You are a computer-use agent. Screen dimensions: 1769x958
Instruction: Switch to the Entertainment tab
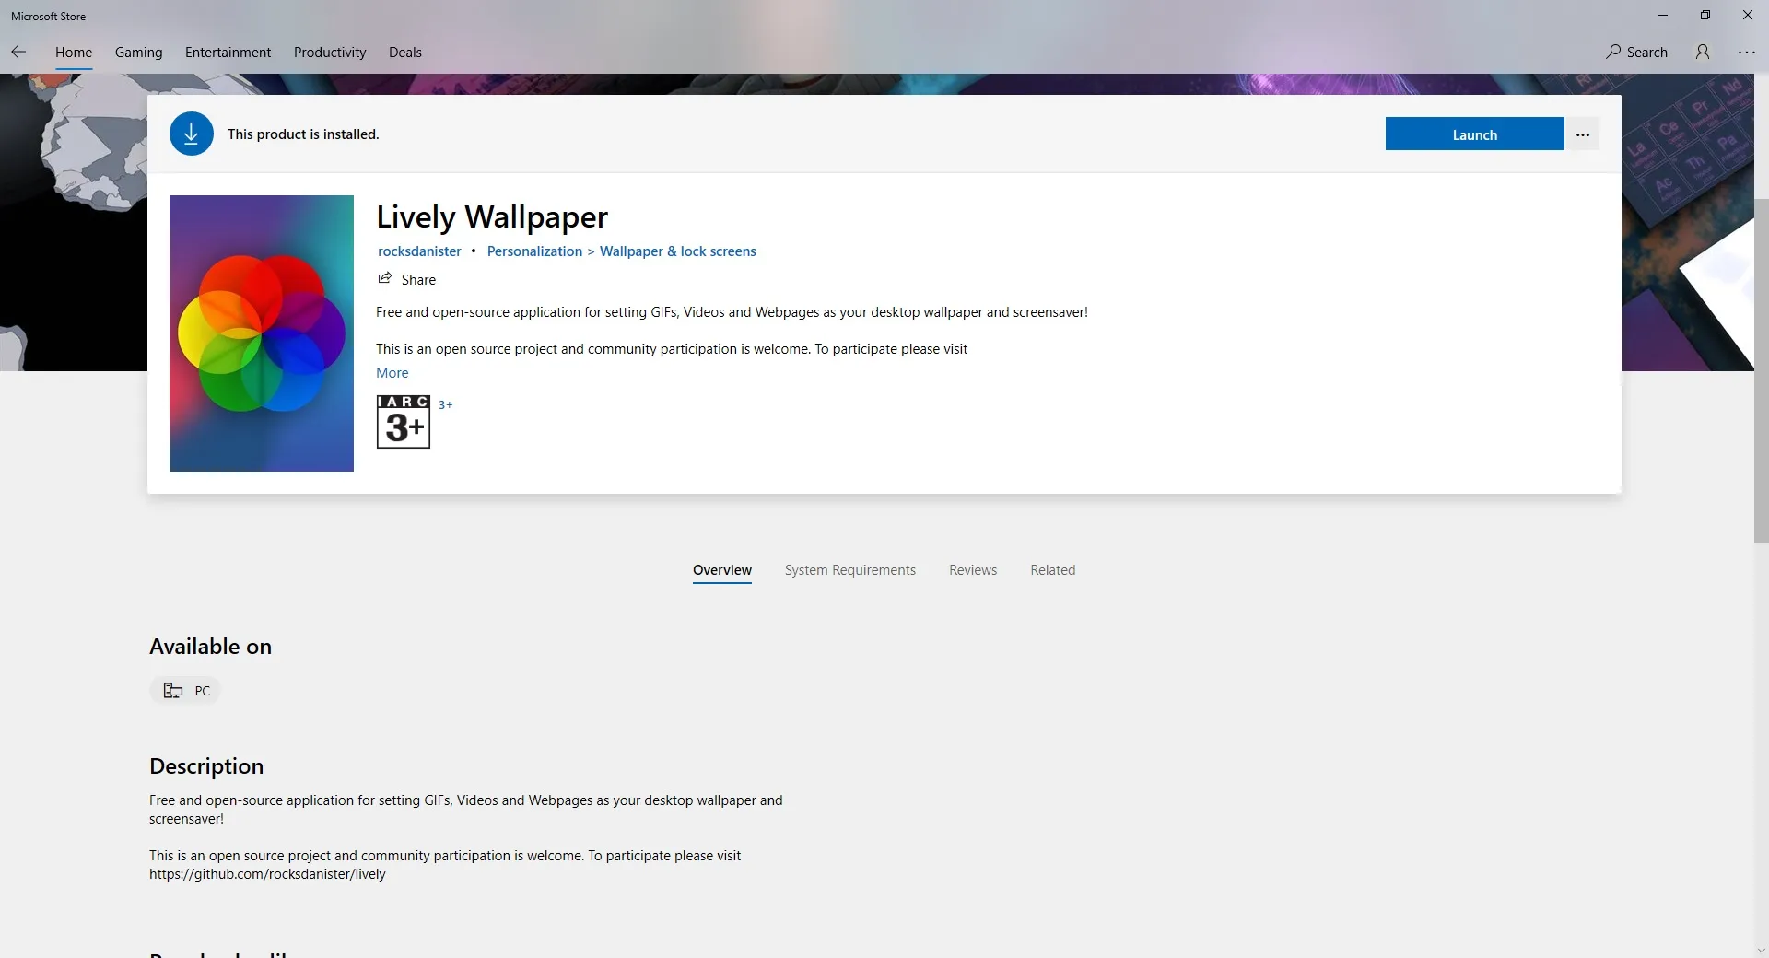point(228,53)
